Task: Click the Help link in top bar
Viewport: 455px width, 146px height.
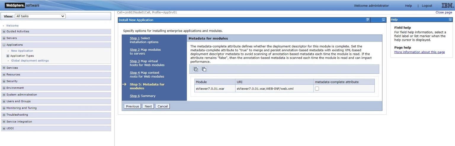Action: click(408, 6)
